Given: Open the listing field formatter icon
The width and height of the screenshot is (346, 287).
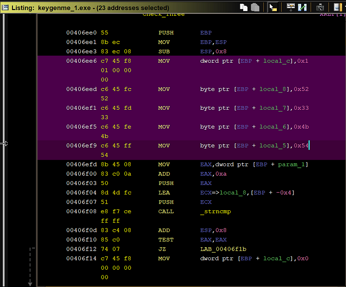Looking at the screenshot, I should 291,8.
